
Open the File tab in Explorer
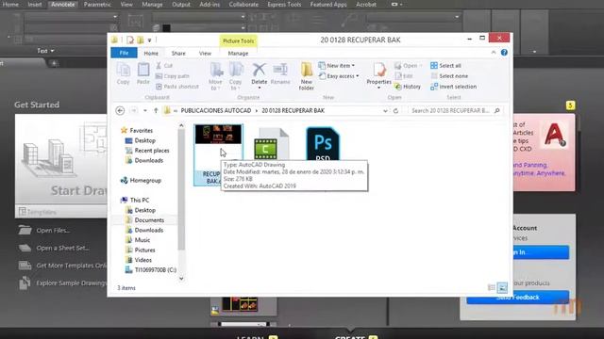124,53
